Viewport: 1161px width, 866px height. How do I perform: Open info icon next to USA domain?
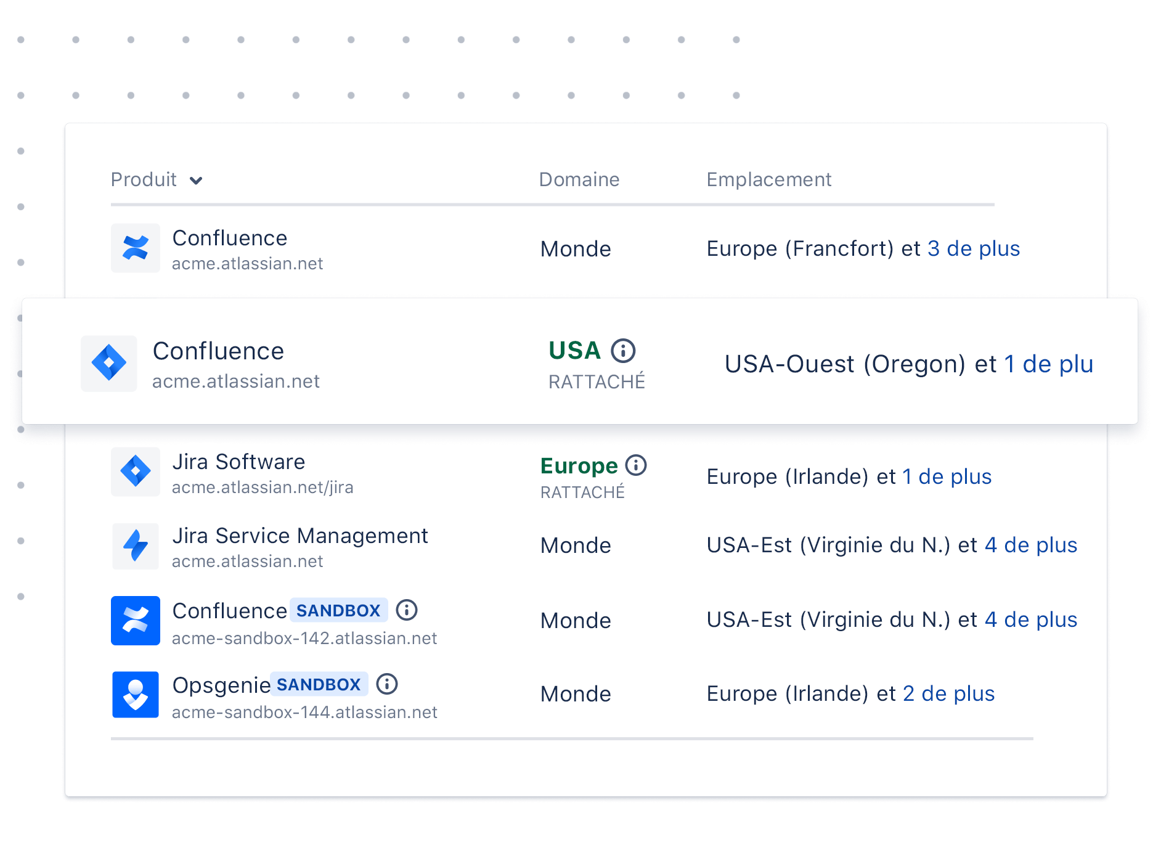point(623,351)
